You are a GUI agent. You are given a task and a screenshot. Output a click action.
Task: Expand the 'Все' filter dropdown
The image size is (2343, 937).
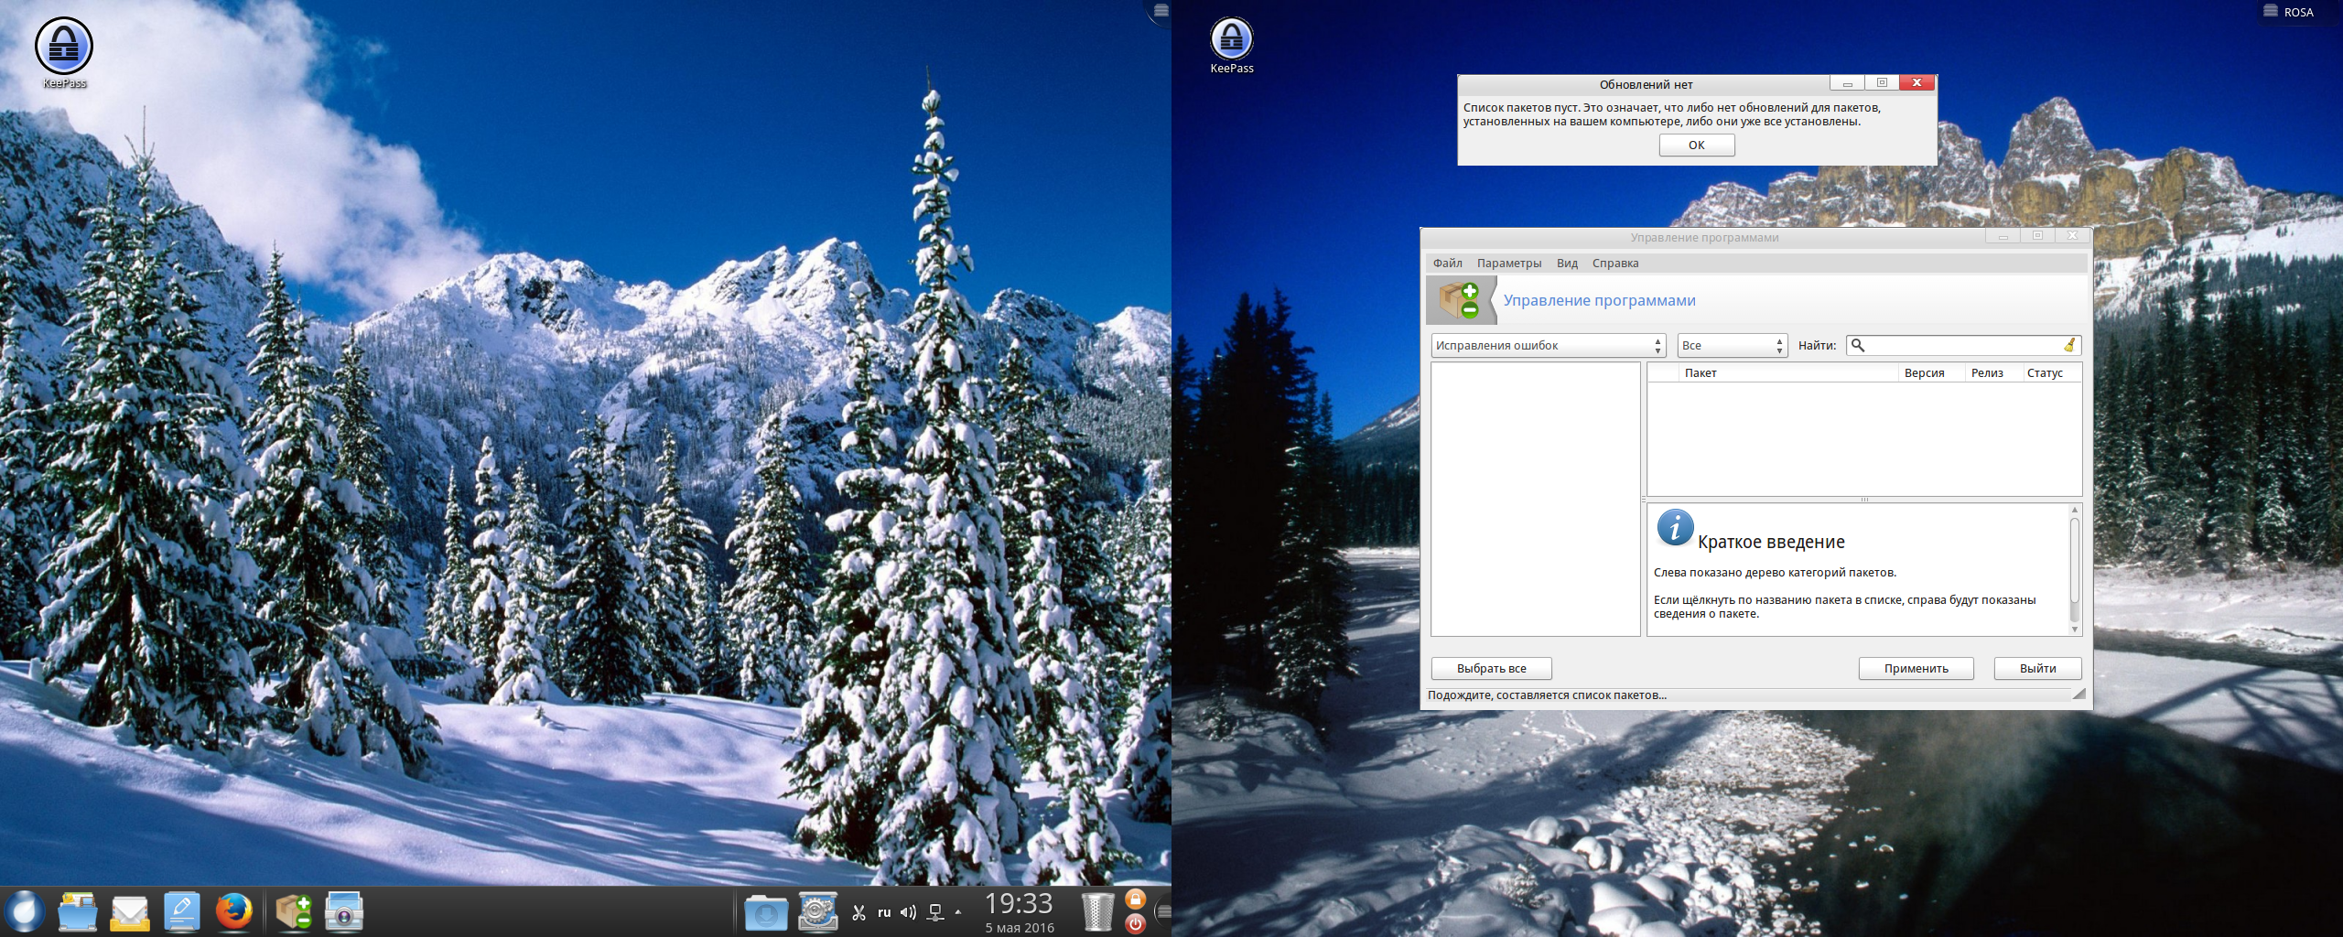[x=1733, y=345]
